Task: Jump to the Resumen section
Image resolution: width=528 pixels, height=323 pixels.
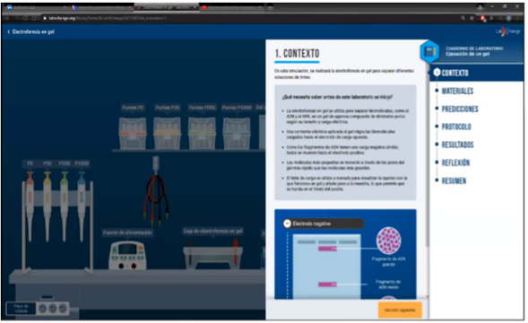Action: [454, 180]
